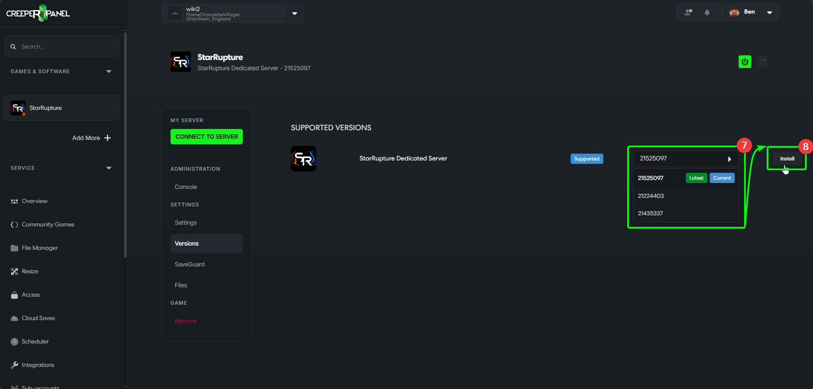Image resolution: width=813 pixels, height=389 pixels.
Task: Open the wiki2 server selector dropdown
Action: pyautogui.click(x=294, y=14)
